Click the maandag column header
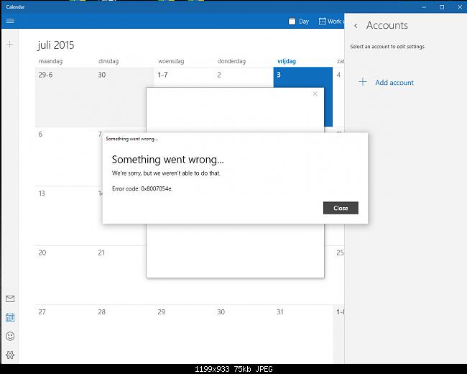Image resolution: width=467 pixels, height=374 pixels. (50, 61)
